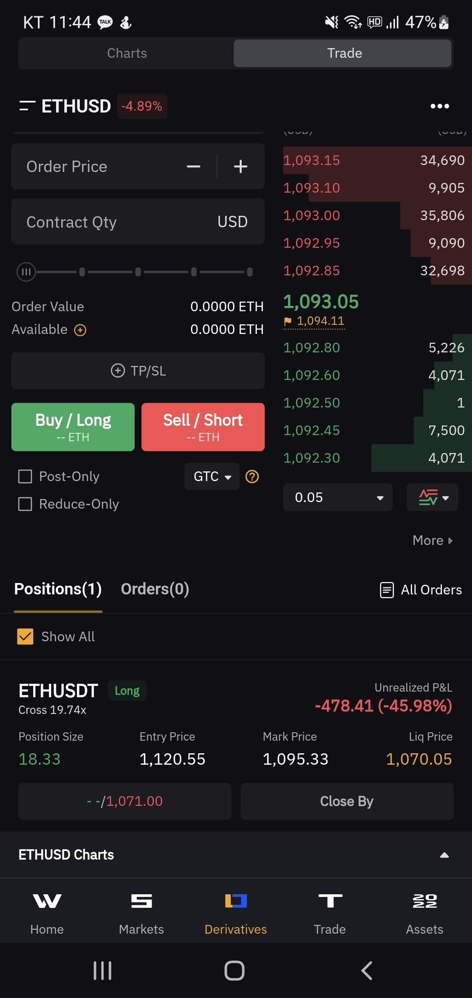
Task: Collapse the ETHUSD Charts panel
Action: point(444,855)
